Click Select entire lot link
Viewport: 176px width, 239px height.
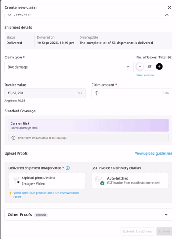coord(146,75)
